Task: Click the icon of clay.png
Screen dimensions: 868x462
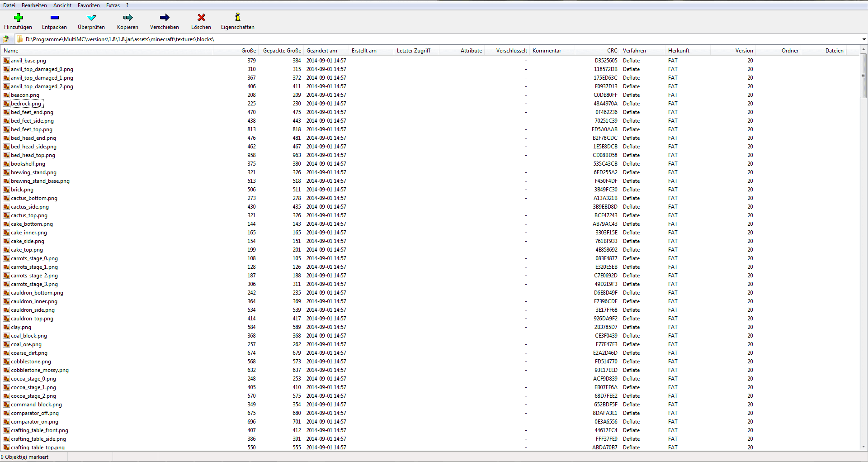Action: [6, 327]
